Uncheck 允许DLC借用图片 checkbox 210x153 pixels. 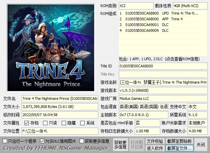(42, 141)
